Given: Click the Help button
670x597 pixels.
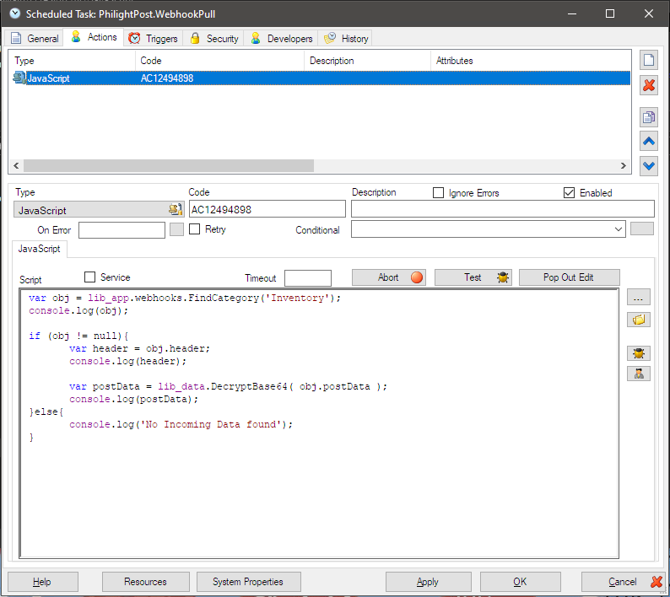Looking at the screenshot, I should point(43,582).
